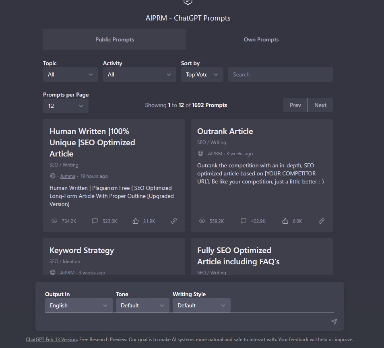Open the Sort by Top Votes dropdown
384x348 pixels.
202,74
